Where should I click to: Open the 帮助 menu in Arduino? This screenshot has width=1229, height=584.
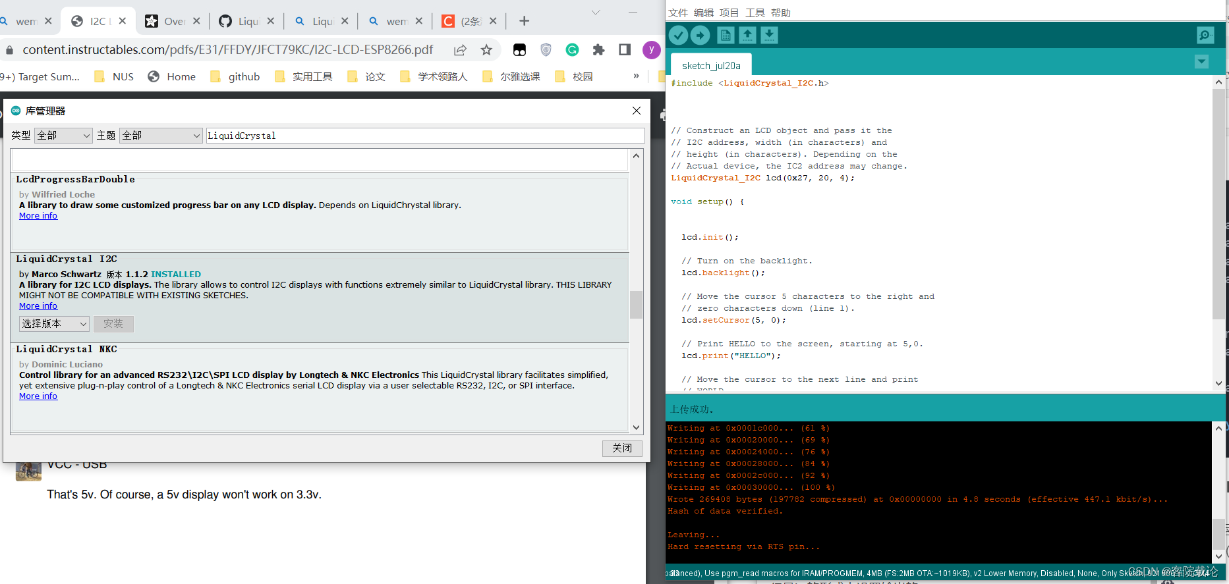[781, 13]
